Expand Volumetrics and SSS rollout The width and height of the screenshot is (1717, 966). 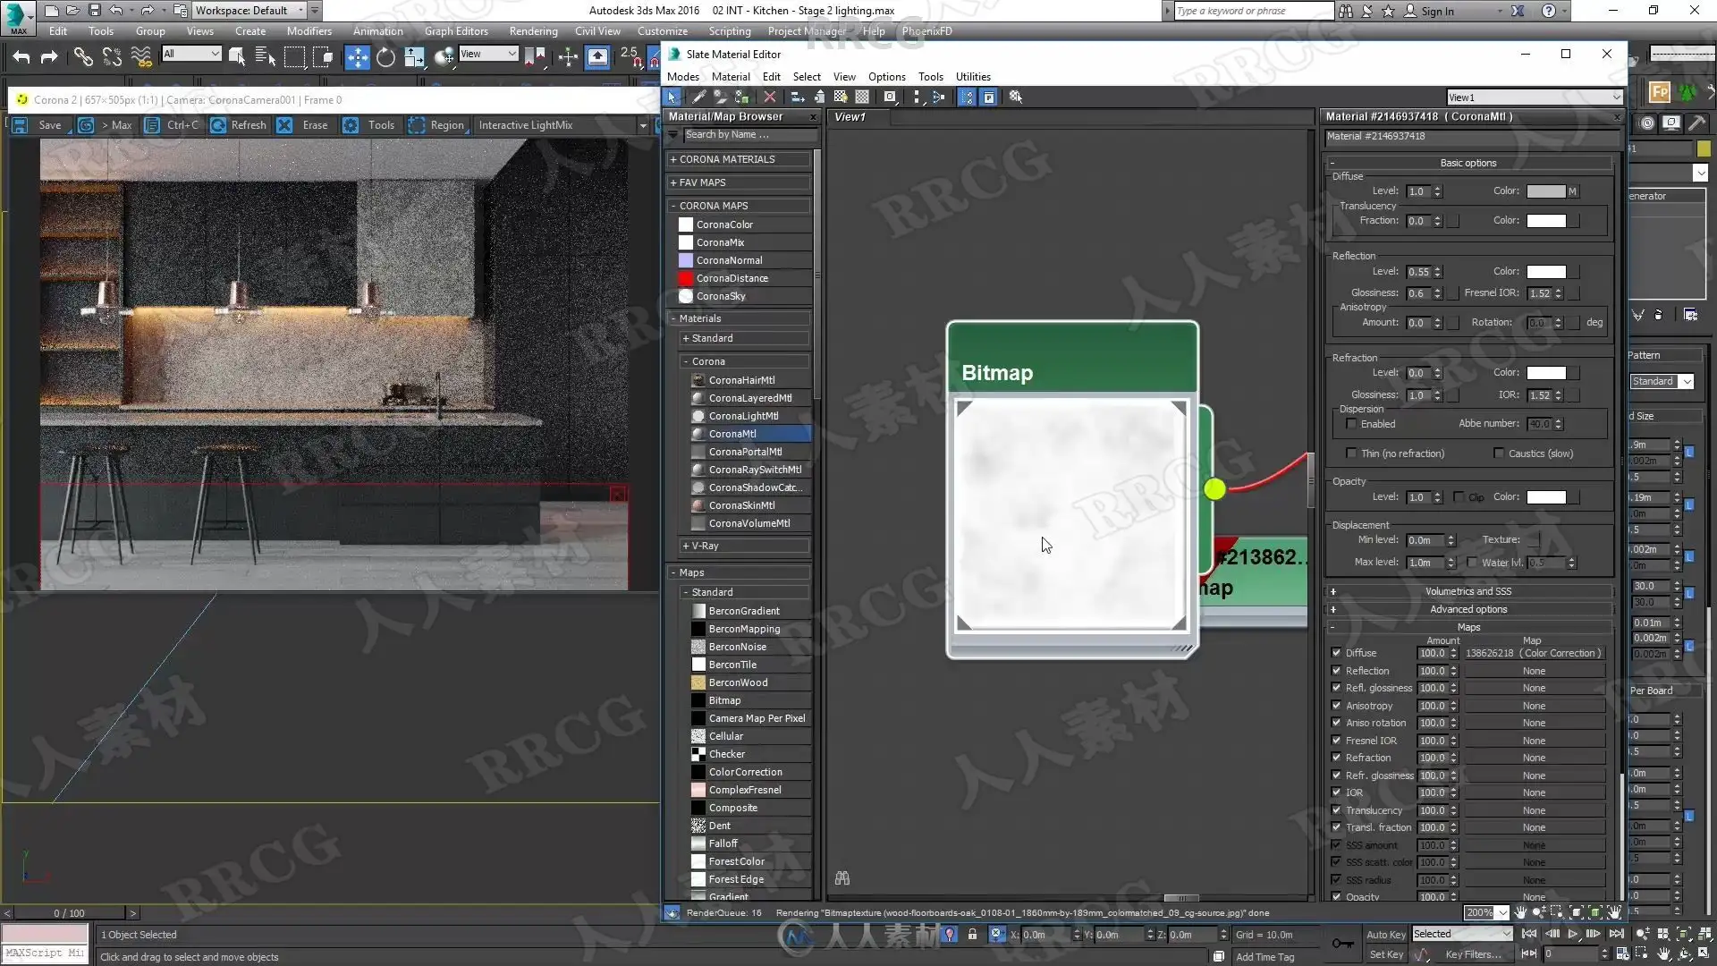coord(1467,591)
